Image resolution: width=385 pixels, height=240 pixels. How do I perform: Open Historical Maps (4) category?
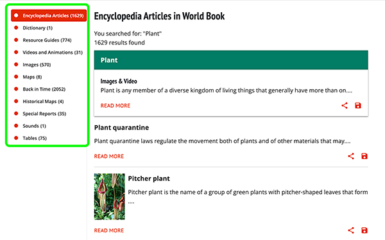click(43, 101)
